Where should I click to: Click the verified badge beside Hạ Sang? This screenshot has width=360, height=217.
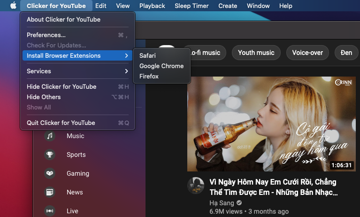(239, 203)
